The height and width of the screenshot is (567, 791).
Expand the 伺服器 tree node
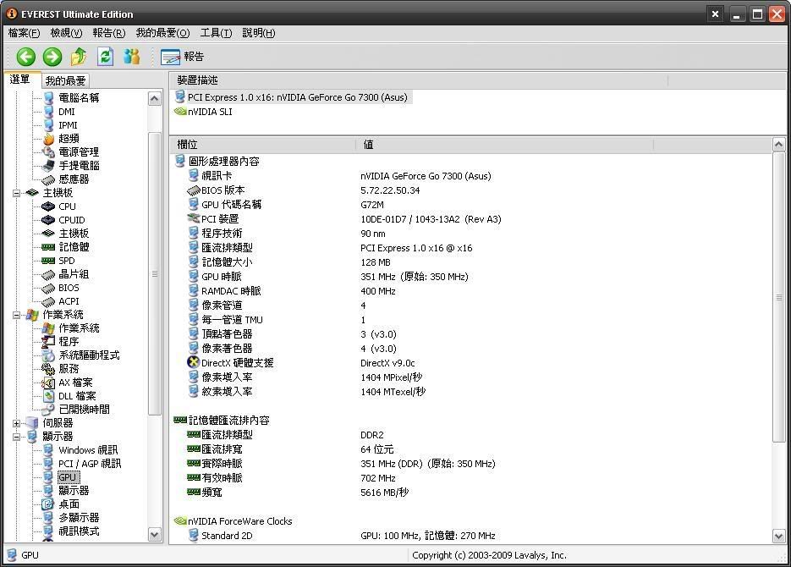[17, 423]
